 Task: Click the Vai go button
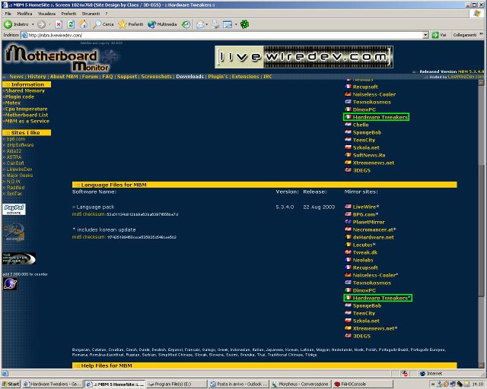440,35
